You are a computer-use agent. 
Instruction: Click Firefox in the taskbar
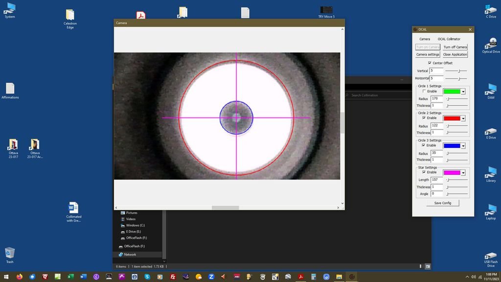click(20, 277)
